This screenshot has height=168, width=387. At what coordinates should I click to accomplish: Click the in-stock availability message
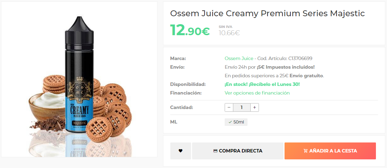click(262, 84)
